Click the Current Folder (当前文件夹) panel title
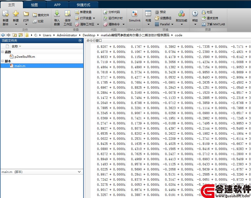Image resolution: width=251 pixels, height=198 pixels. pyautogui.click(x=9, y=41)
